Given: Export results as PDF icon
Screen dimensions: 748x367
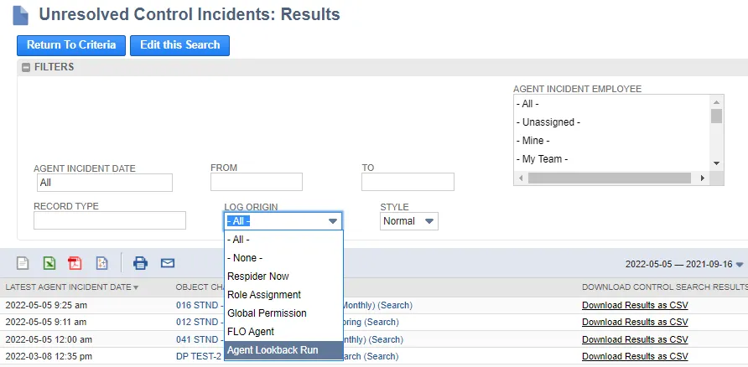Looking at the screenshot, I should pos(75,263).
